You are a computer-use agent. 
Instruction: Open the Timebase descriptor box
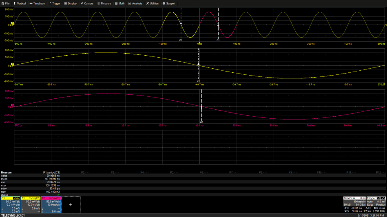354,201
